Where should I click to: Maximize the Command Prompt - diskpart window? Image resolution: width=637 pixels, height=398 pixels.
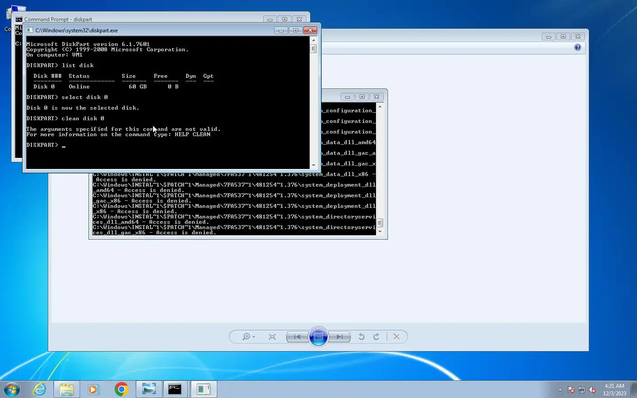coord(284,19)
